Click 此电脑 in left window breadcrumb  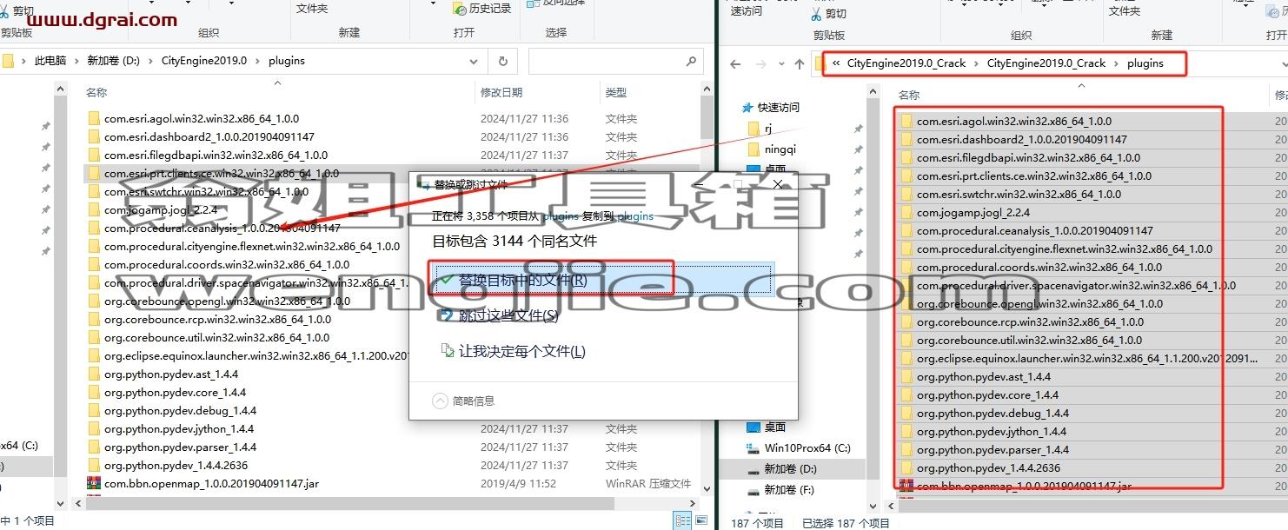(x=50, y=61)
